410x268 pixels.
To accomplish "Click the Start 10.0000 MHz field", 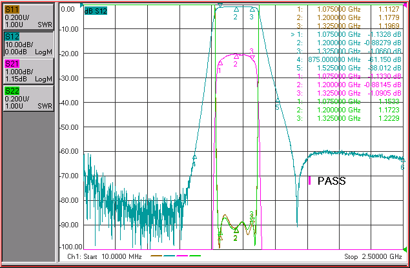I will (x=105, y=256).
